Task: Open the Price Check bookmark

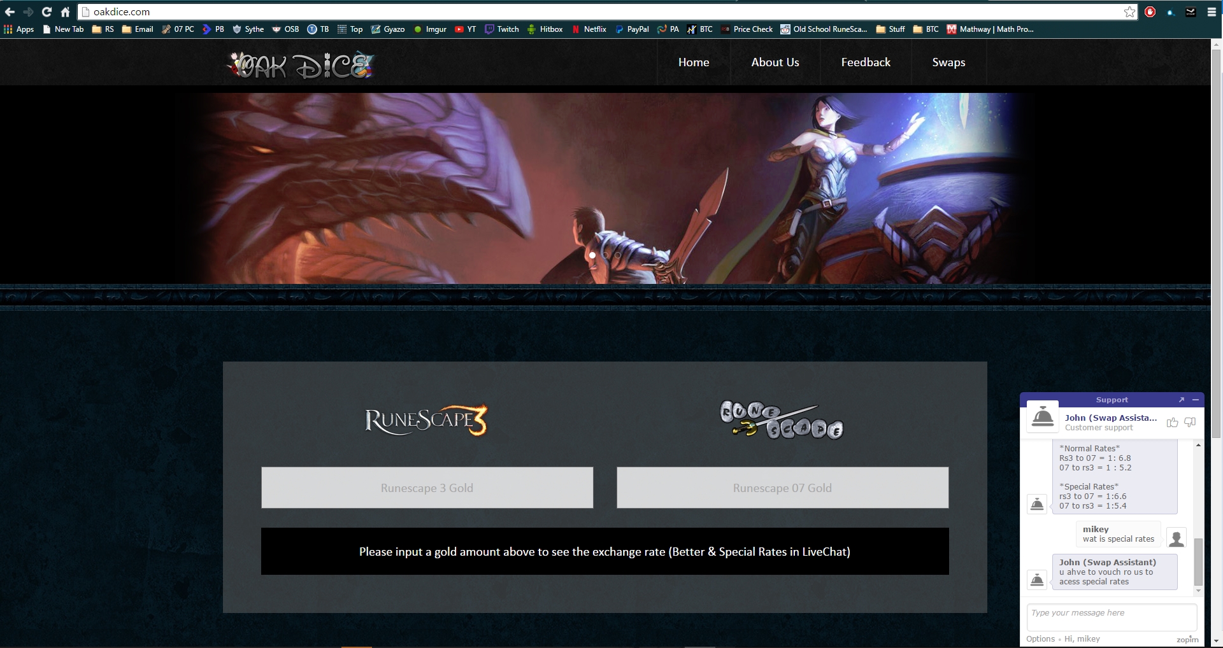Action: click(747, 29)
